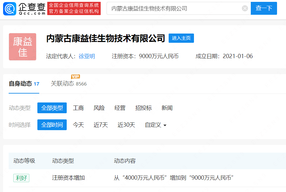Image resolution: width=286 pixels, height=192 pixels.
Task: Open legal representative 徐亚明 link
Action: coord(87,56)
